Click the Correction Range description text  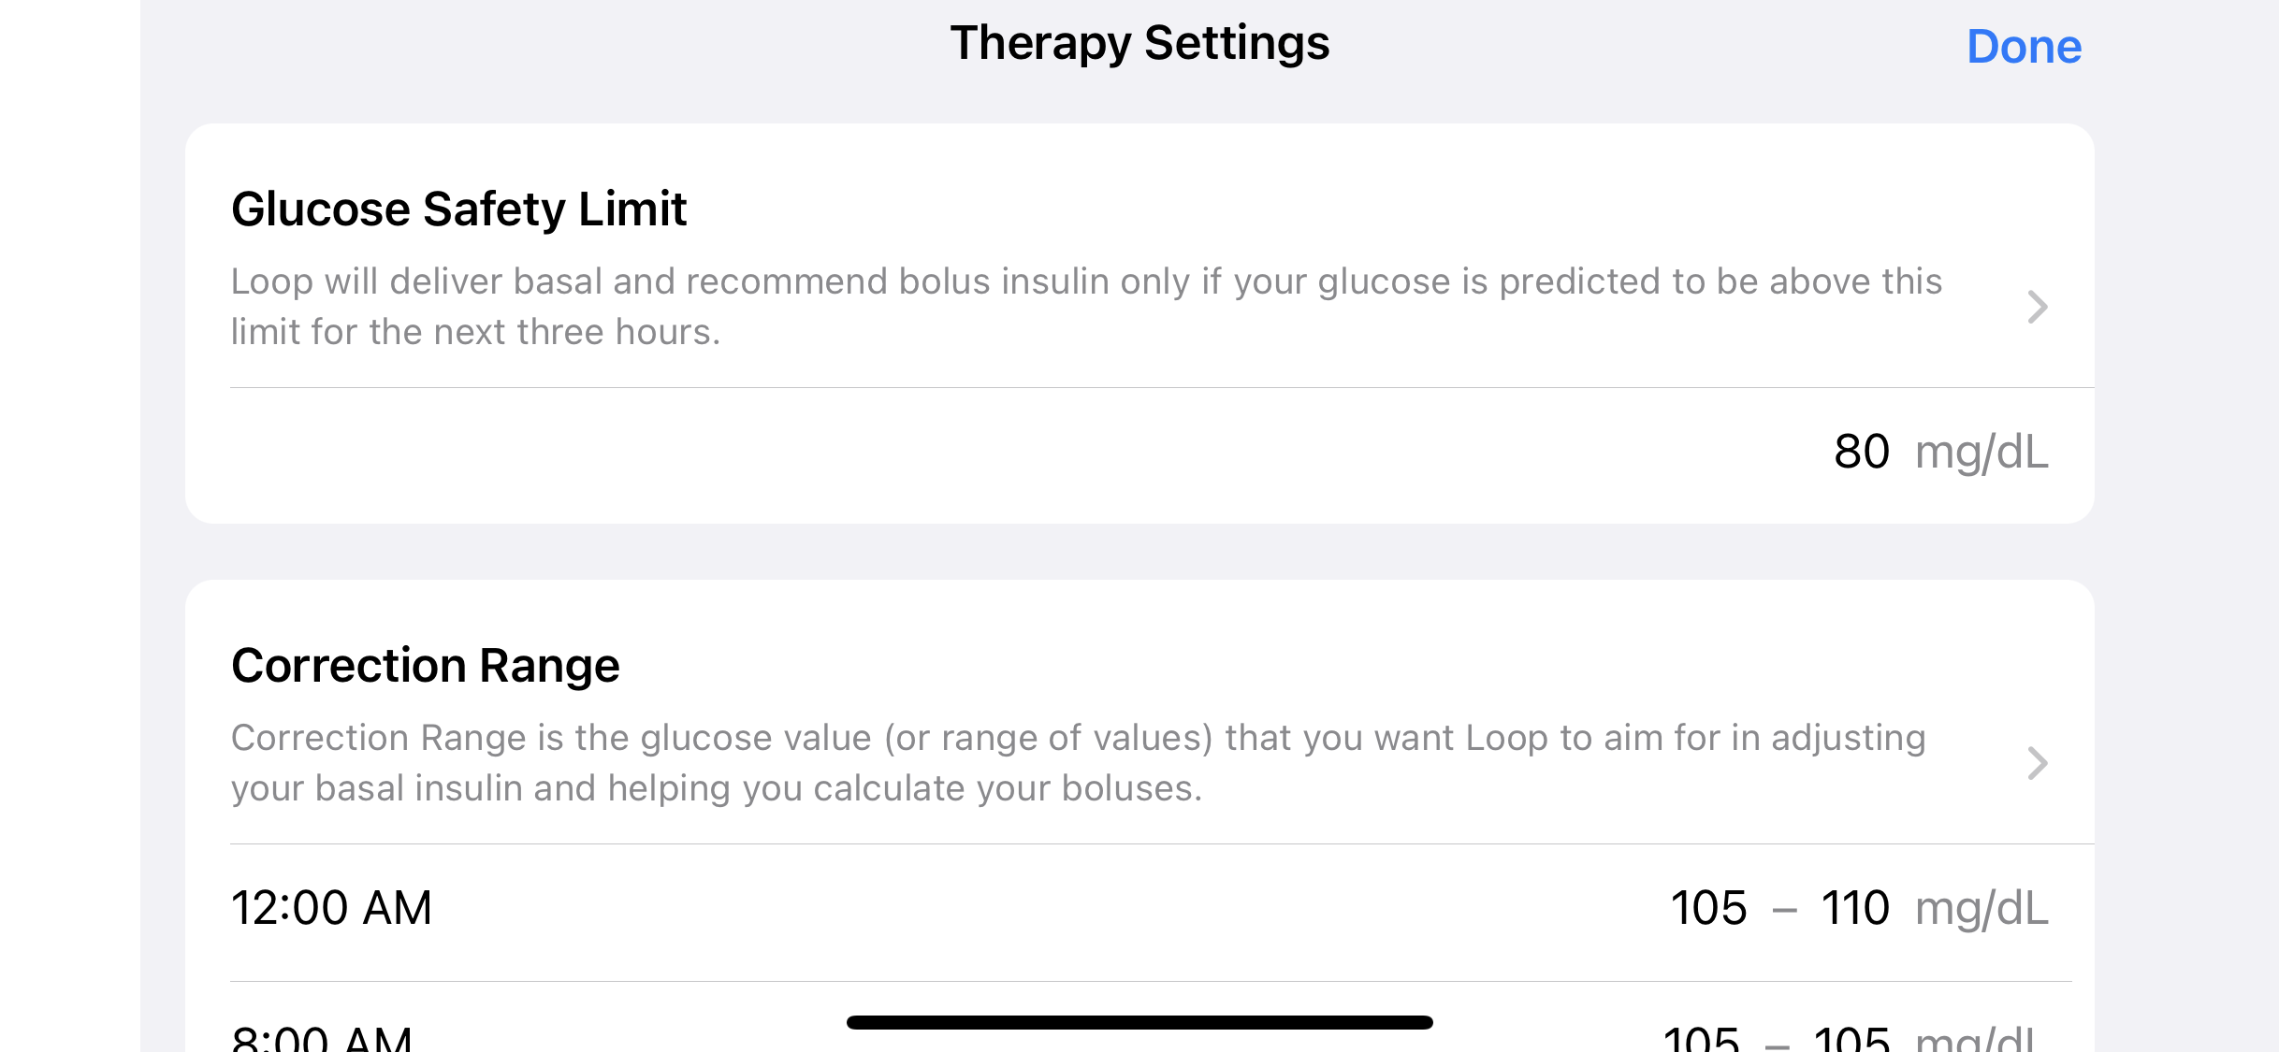[x=1076, y=763]
